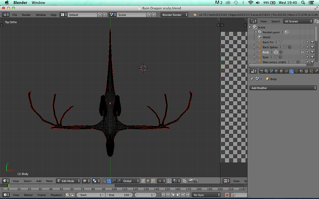Click the timeline Start frame field
Screen dimensions: 319x199
click(91, 195)
